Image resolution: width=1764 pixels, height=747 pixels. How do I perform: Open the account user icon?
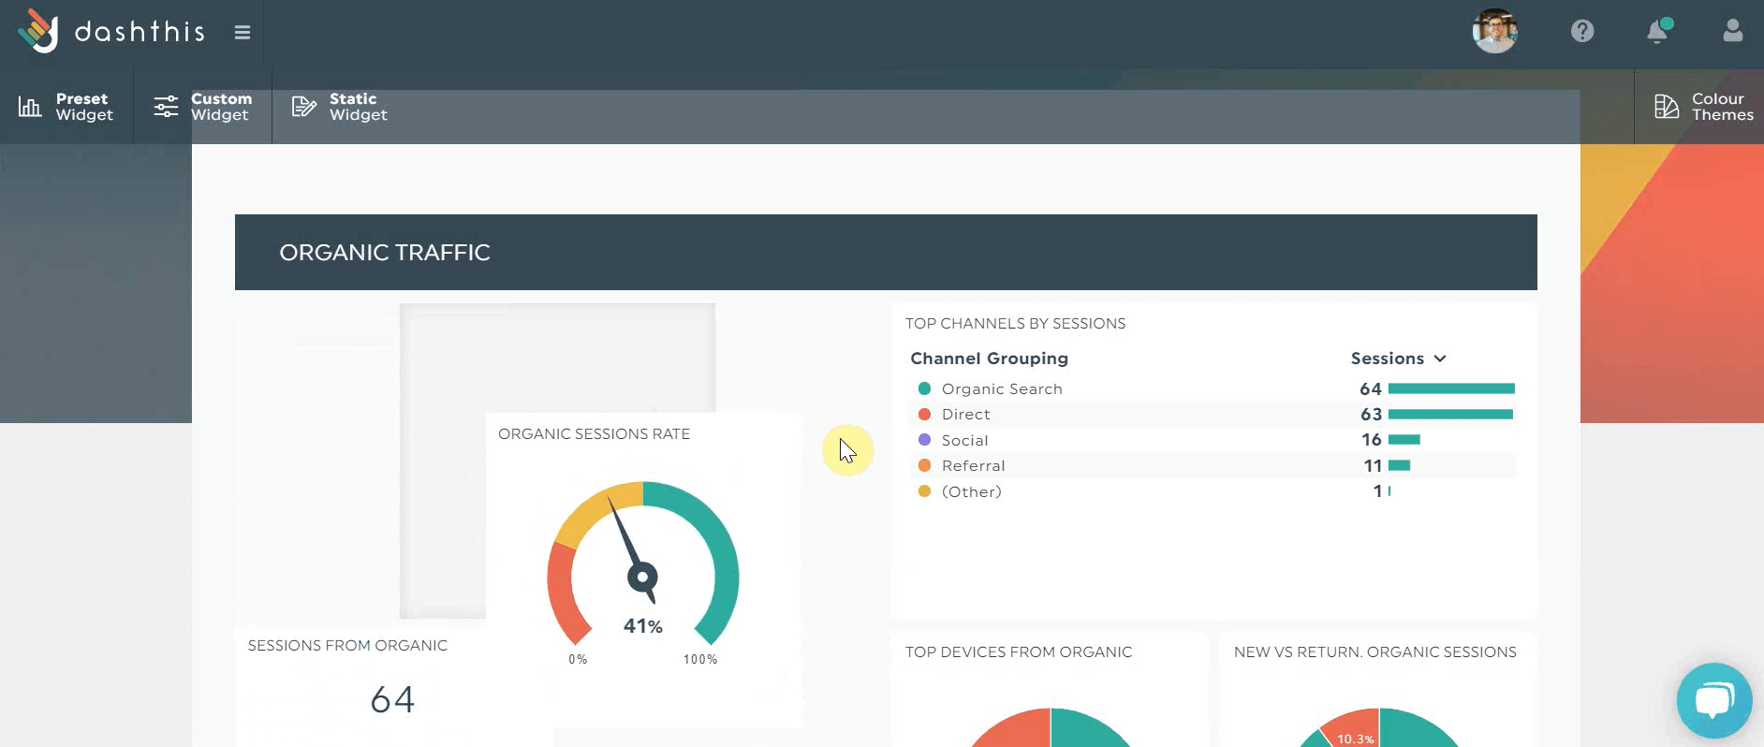[1733, 31]
